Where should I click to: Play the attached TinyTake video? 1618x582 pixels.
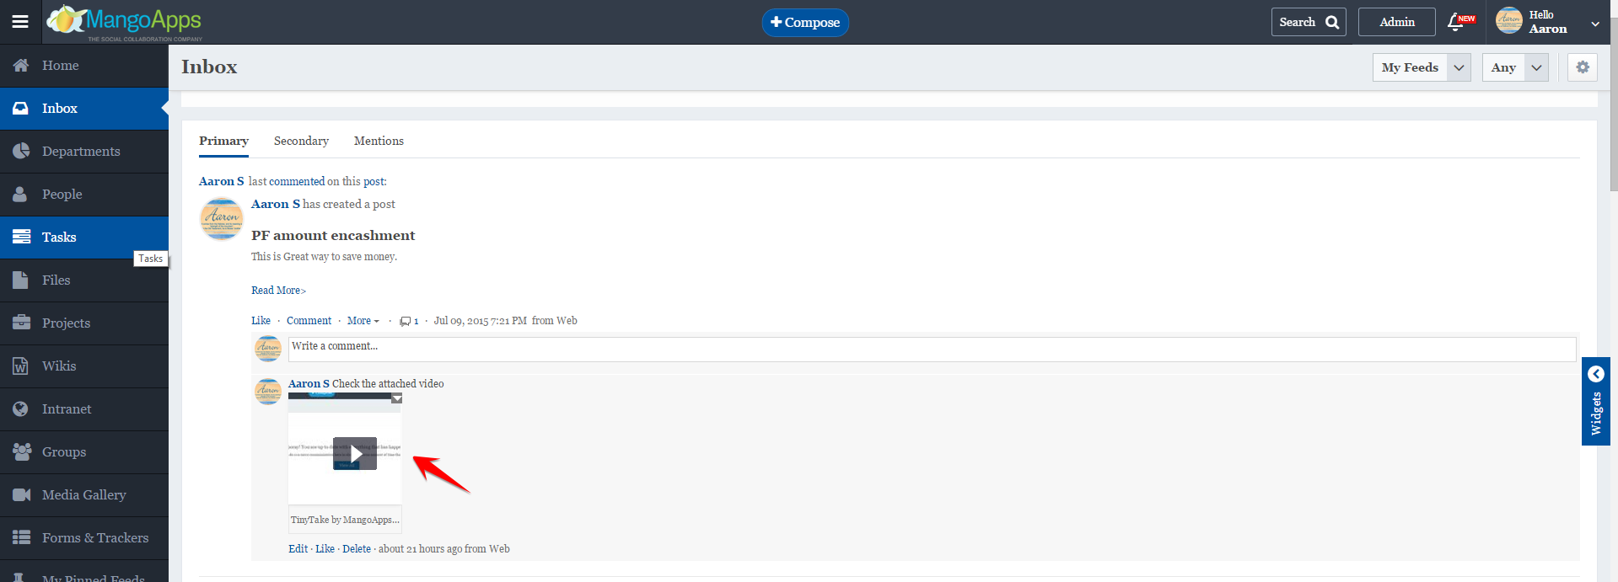[x=355, y=454]
